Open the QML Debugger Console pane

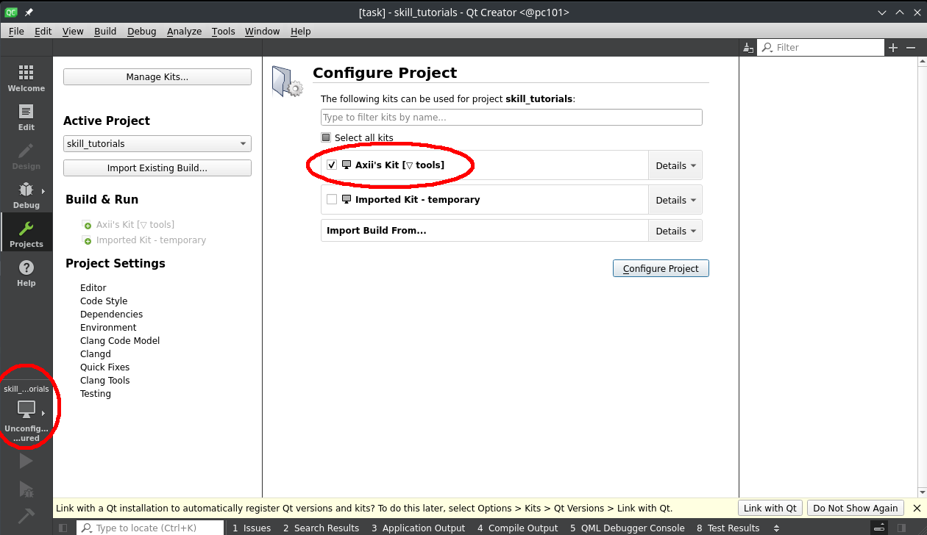point(627,528)
